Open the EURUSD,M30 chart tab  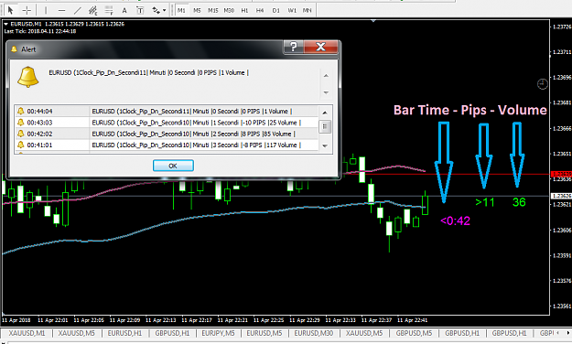coord(314,333)
